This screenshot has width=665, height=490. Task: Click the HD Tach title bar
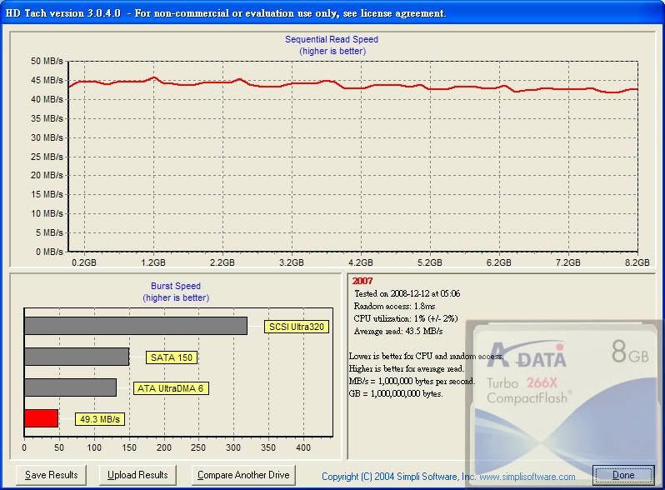pyautogui.click(x=332, y=13)
